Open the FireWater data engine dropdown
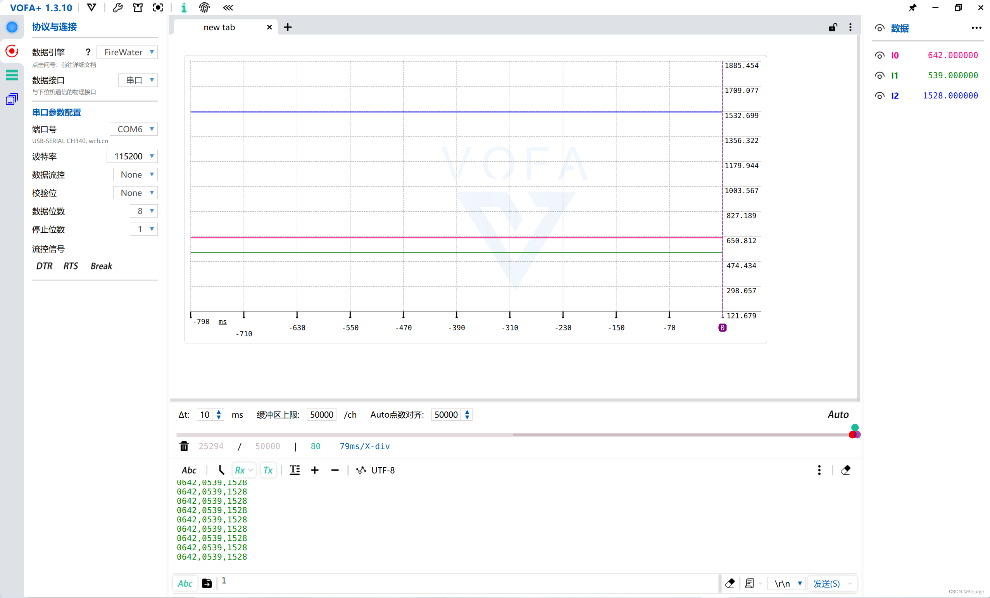Screen dimensions: 990x598 click(x=128, y=52)
